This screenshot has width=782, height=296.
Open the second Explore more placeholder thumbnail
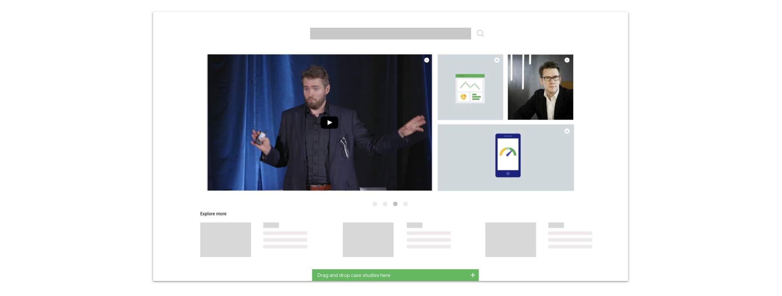[x=368, y=239]
